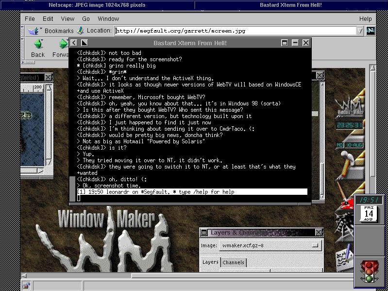Image resolution: width=388 pixels, height=291 pixels.
Task: Switch to the Layers tab
Action: [210, 262]
